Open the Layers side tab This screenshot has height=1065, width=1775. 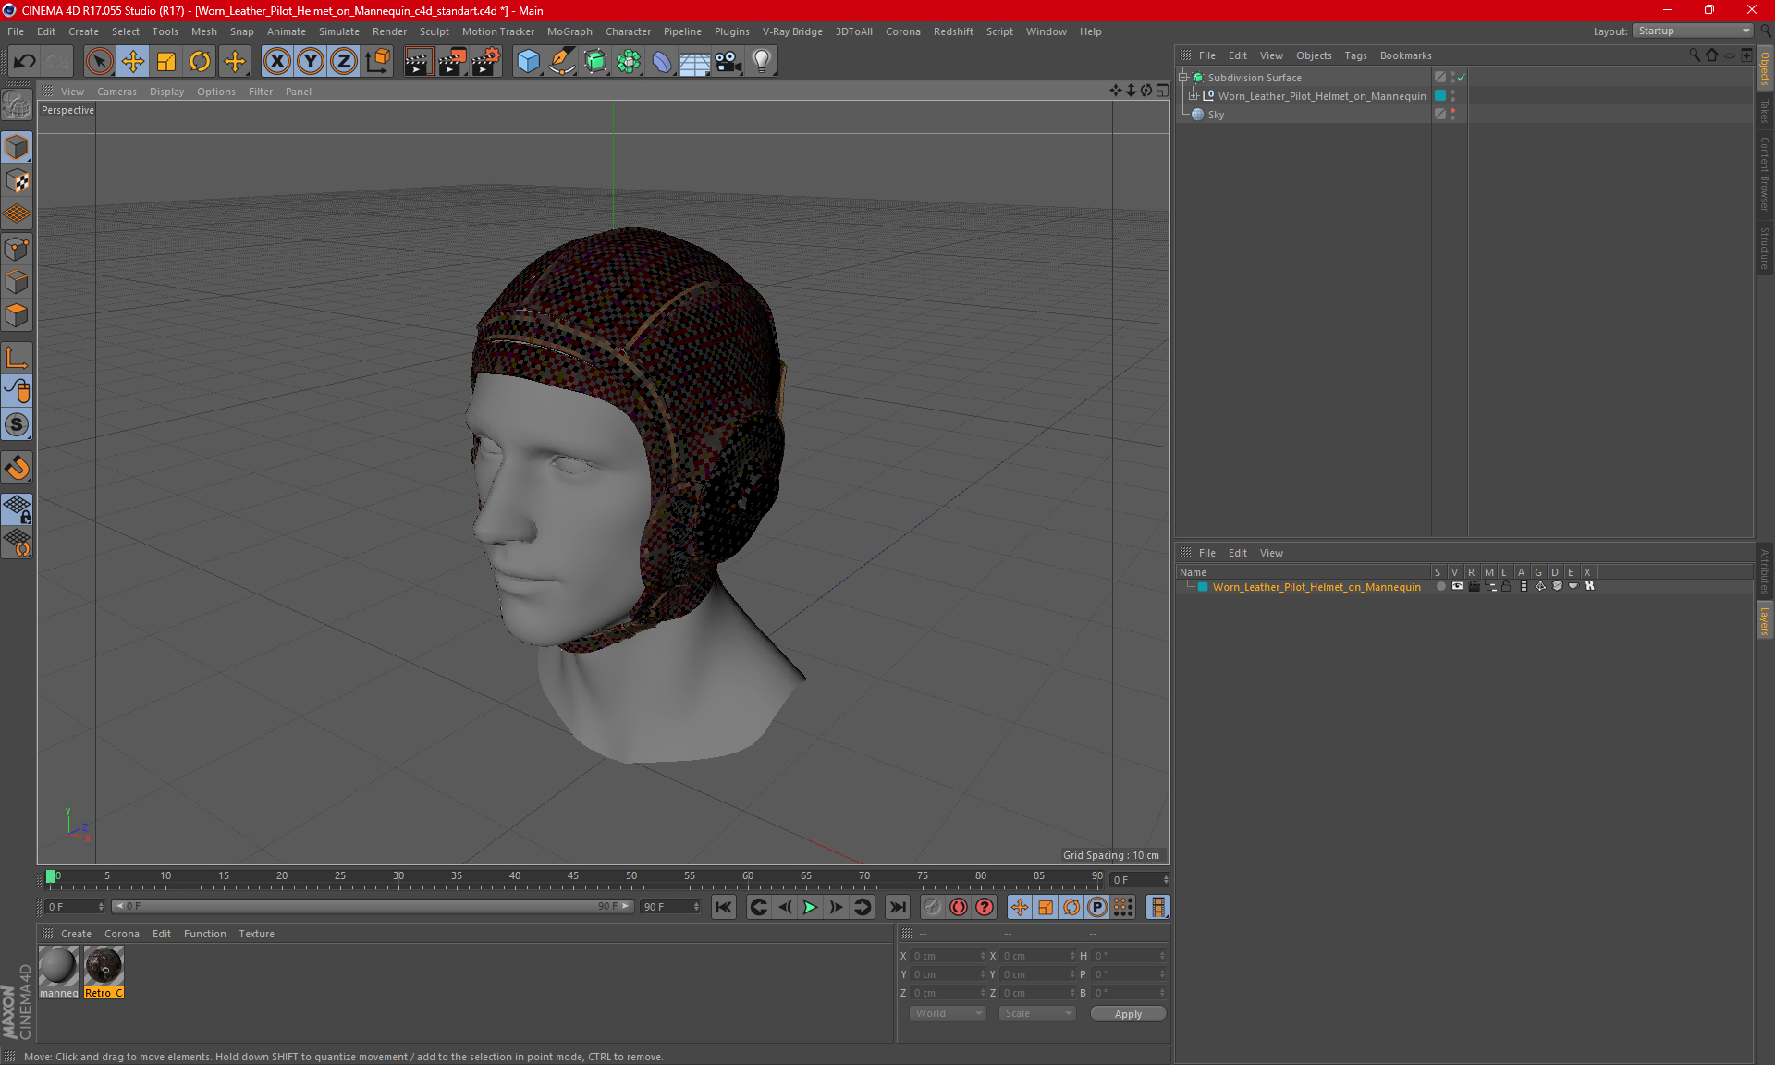pos(1765,621)
